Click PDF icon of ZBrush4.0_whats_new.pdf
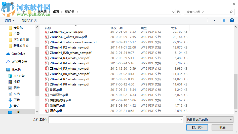 click(47, 37)
